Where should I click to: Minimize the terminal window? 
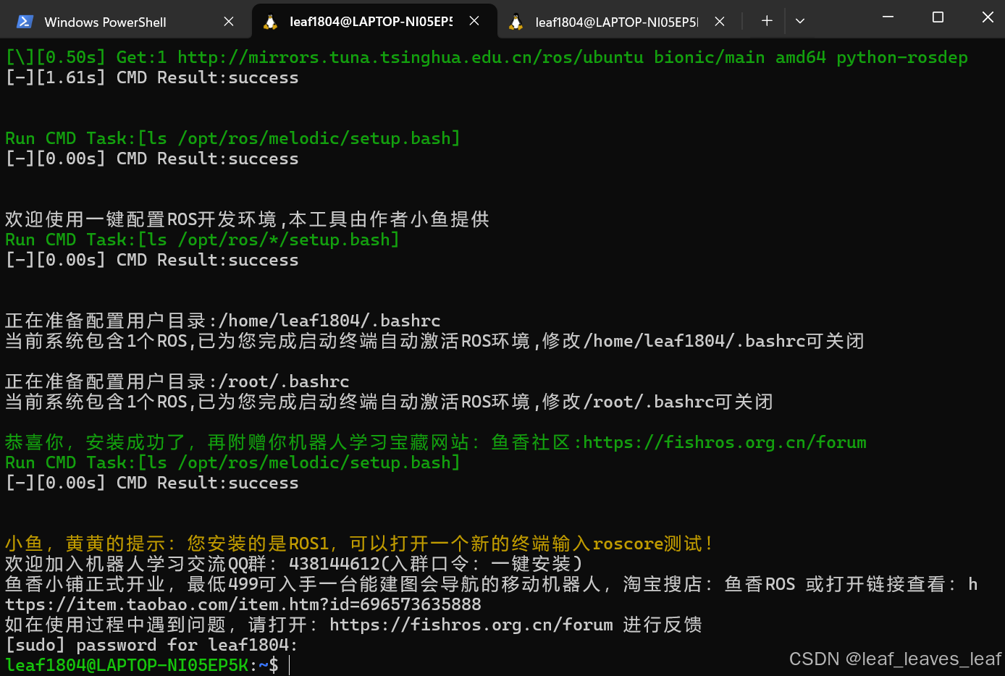(x=888, y=17)
